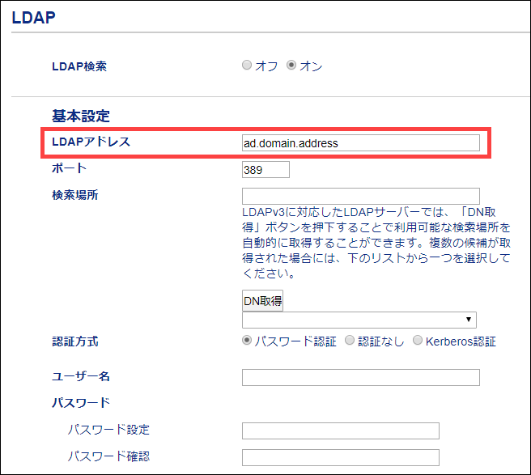Select the オフ radio for LDAP検索
531x475 pixels.
coord(247,66)
